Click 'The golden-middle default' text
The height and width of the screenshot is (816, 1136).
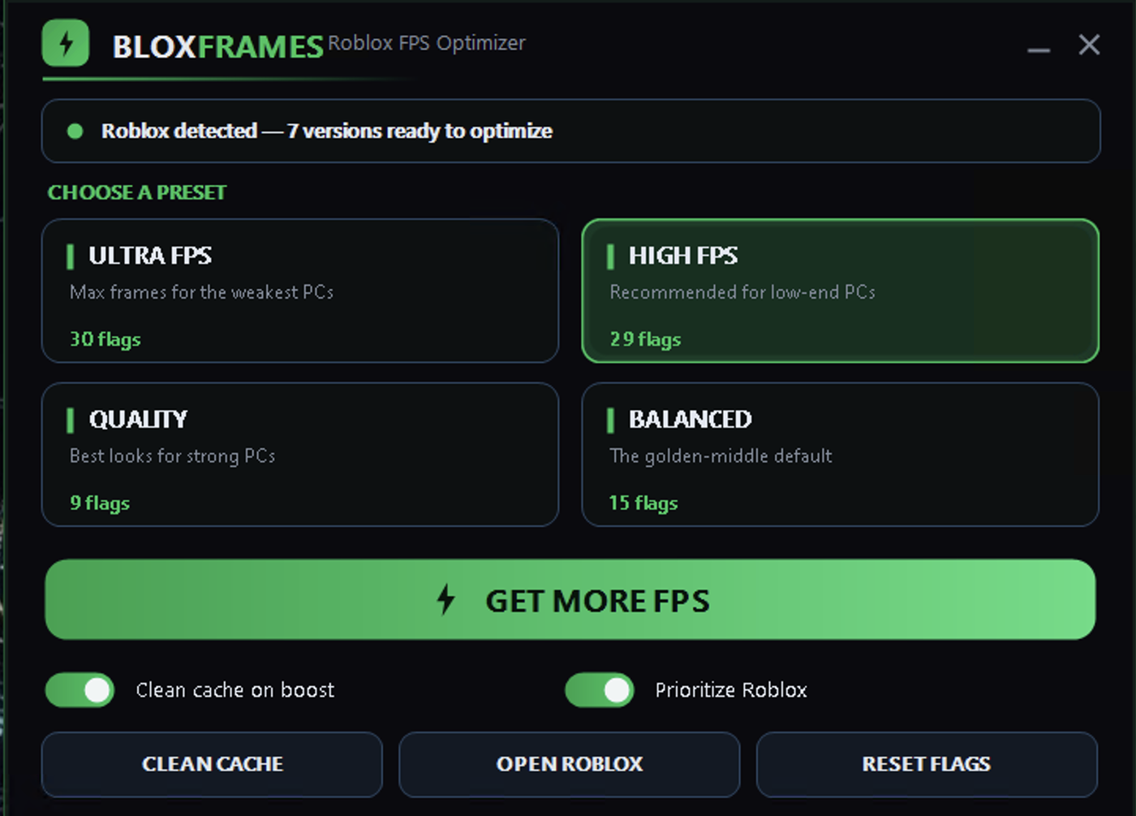(721, 456)
